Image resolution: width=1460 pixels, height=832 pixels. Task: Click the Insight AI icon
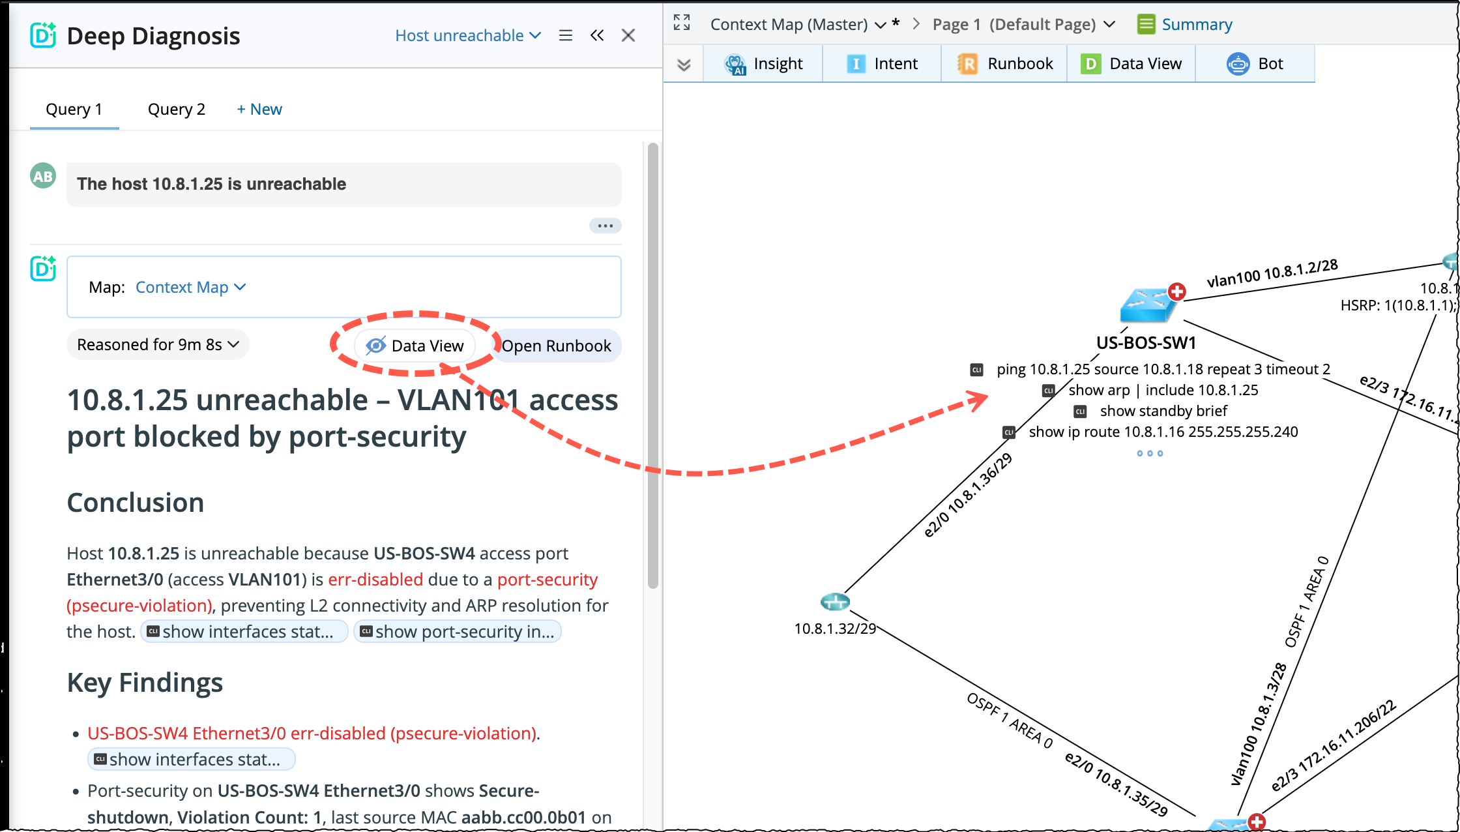(x=735, y=64)
